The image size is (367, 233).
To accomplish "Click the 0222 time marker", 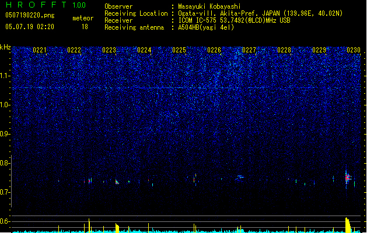I will (74, 50).
